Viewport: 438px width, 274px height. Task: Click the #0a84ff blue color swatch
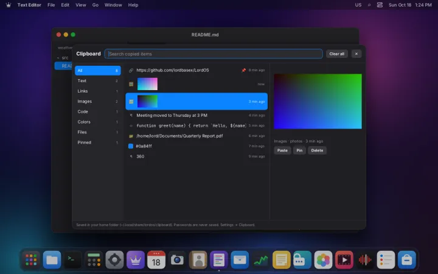click(x=131, y=146)
